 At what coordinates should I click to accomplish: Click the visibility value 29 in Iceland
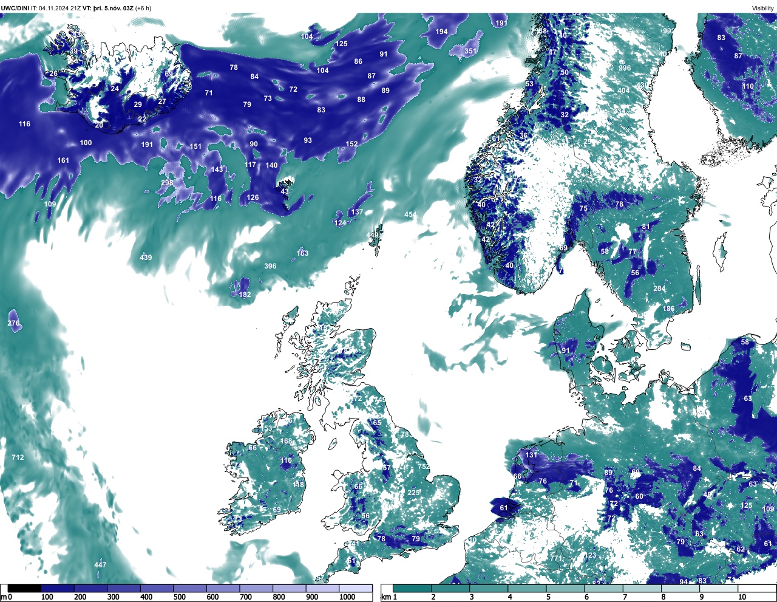138,104
